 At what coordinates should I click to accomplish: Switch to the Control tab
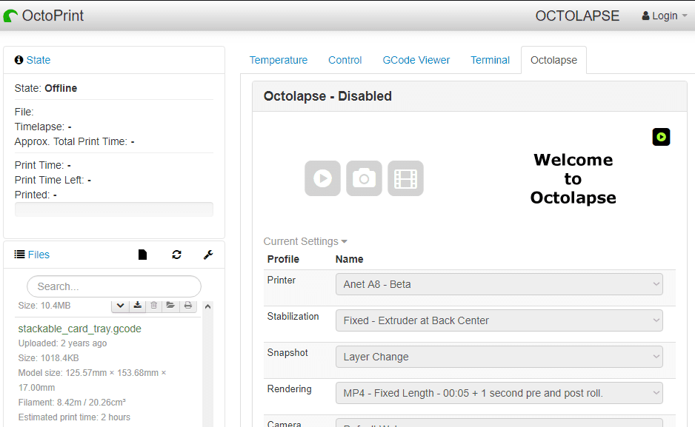point(345,60)
